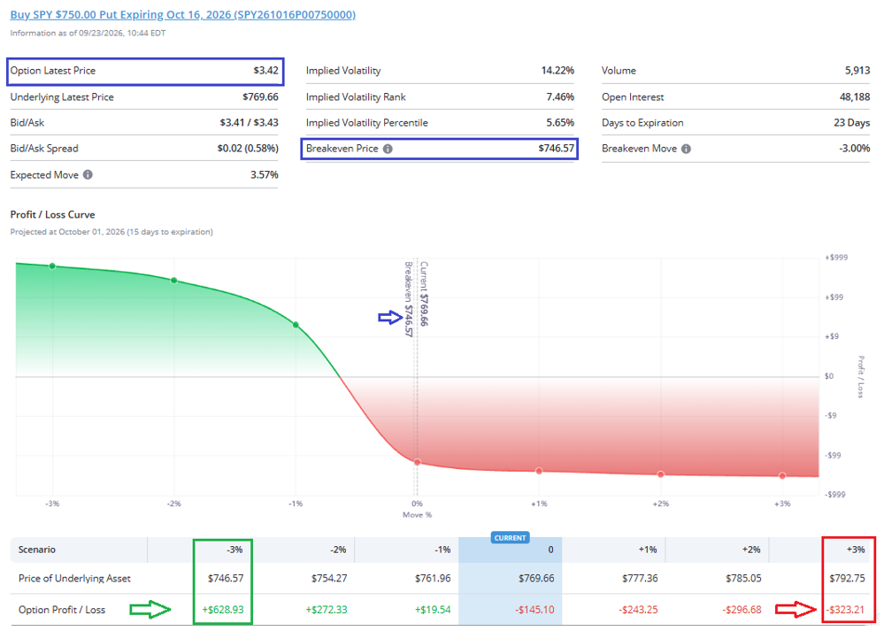884x631 pixels.
Task: Click the Option Latest Price $3.42 row
Action: [145, 71]
